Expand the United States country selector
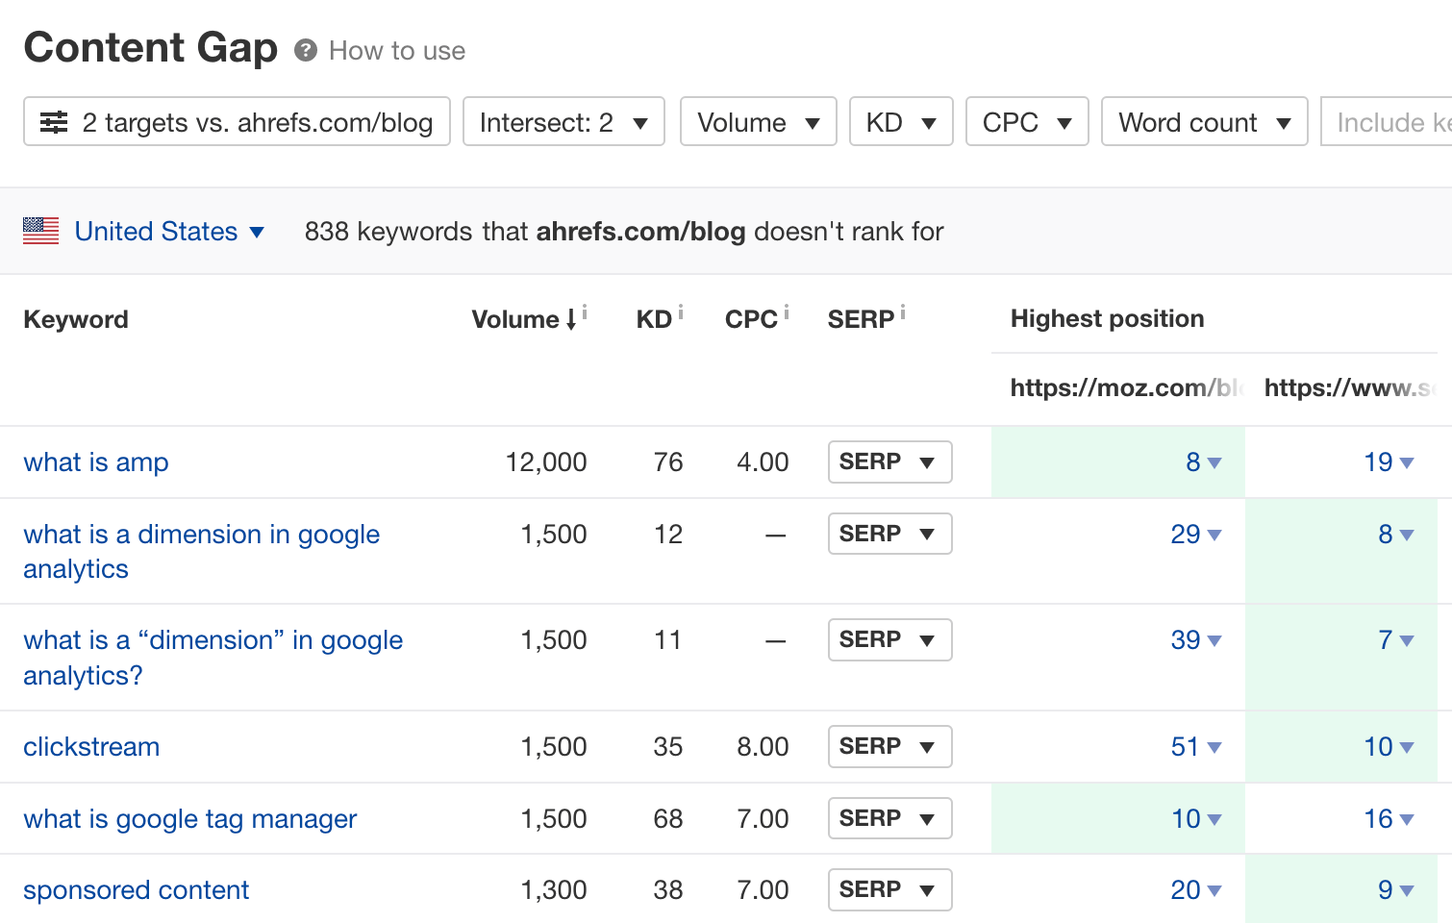 coord(256,232)
